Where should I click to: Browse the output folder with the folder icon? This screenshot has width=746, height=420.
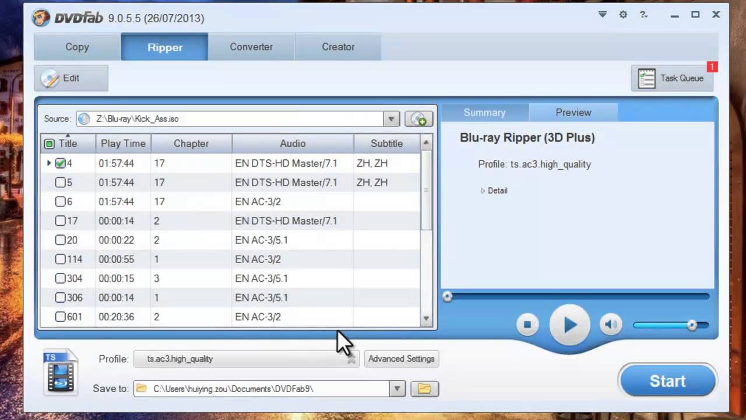[424, 388]
